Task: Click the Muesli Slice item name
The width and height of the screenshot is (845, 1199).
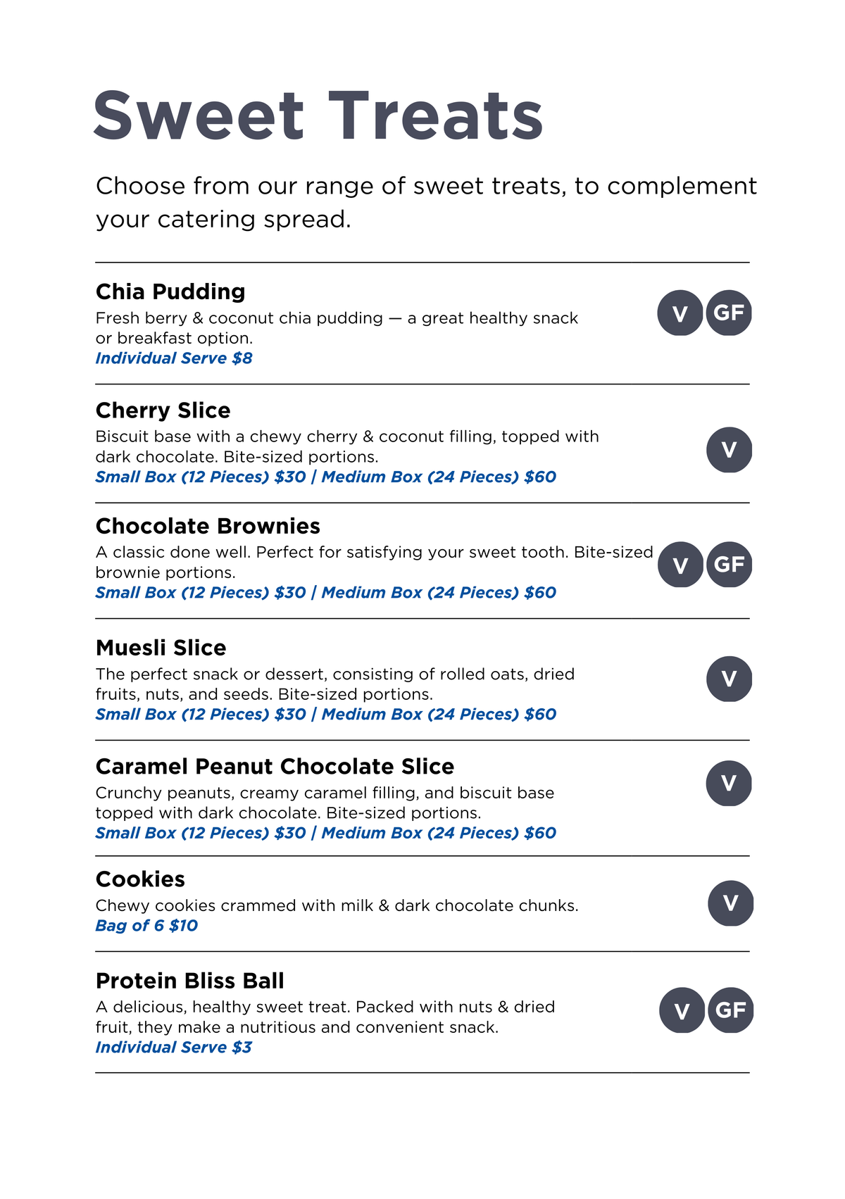Action: coord(161,648)
